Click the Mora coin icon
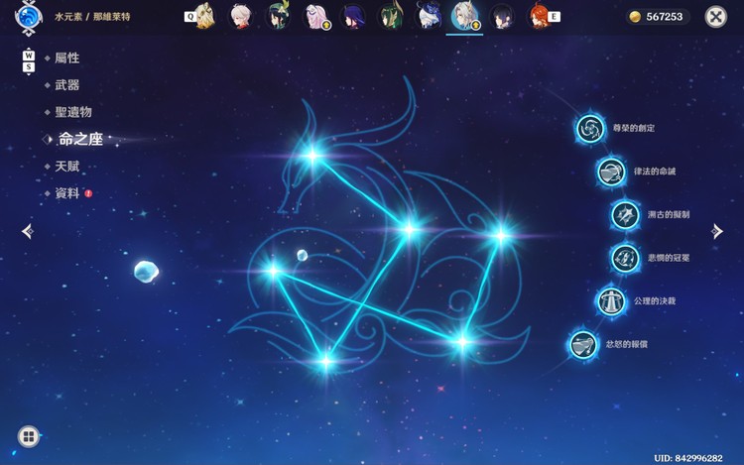The width and height of the screenshot is (744, 465). click(635, 17)
